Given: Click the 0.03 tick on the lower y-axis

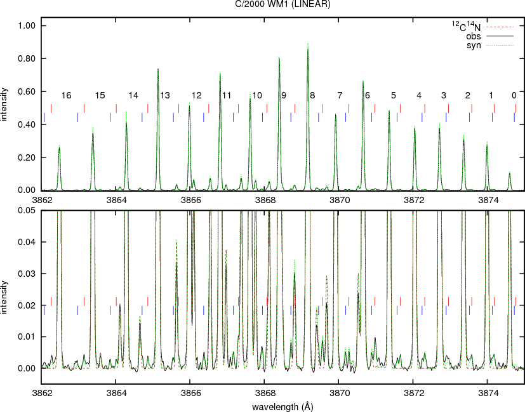Looking at the screenshot, I should coord(29,274).
